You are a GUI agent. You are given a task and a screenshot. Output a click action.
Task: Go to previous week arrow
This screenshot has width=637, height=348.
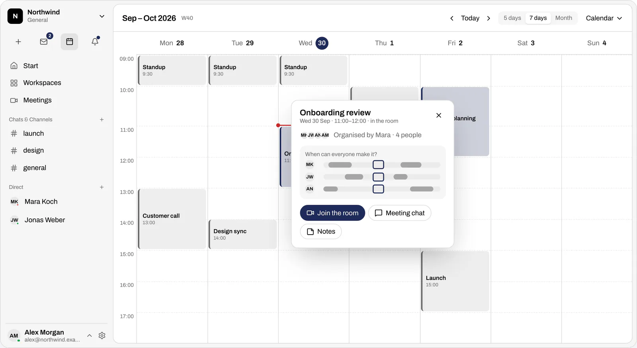pyautogui.click(x=452, y=18)
